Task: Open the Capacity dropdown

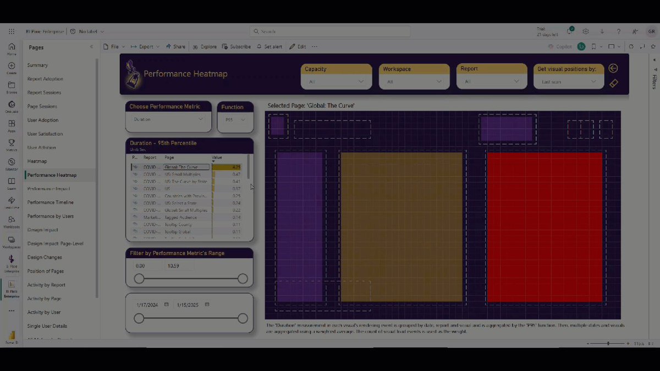Action: coord(337,81)
